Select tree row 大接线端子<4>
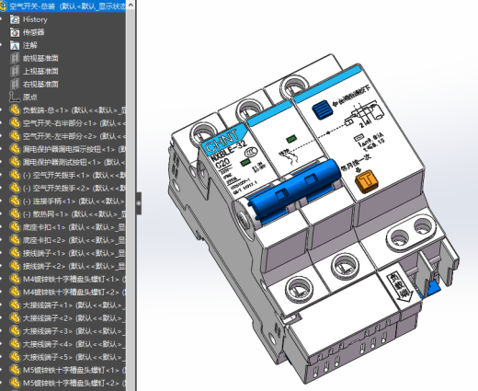This screenshot has width=478, height=391. pos(63,344)
